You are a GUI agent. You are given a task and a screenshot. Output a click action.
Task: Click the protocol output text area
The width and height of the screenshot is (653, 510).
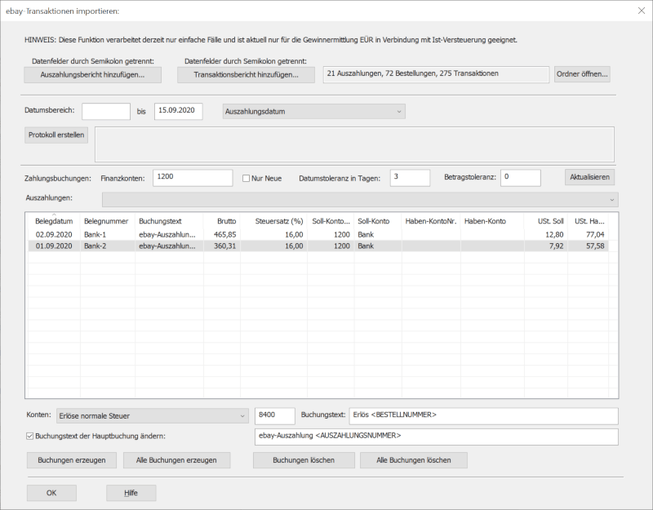(354, 144)
